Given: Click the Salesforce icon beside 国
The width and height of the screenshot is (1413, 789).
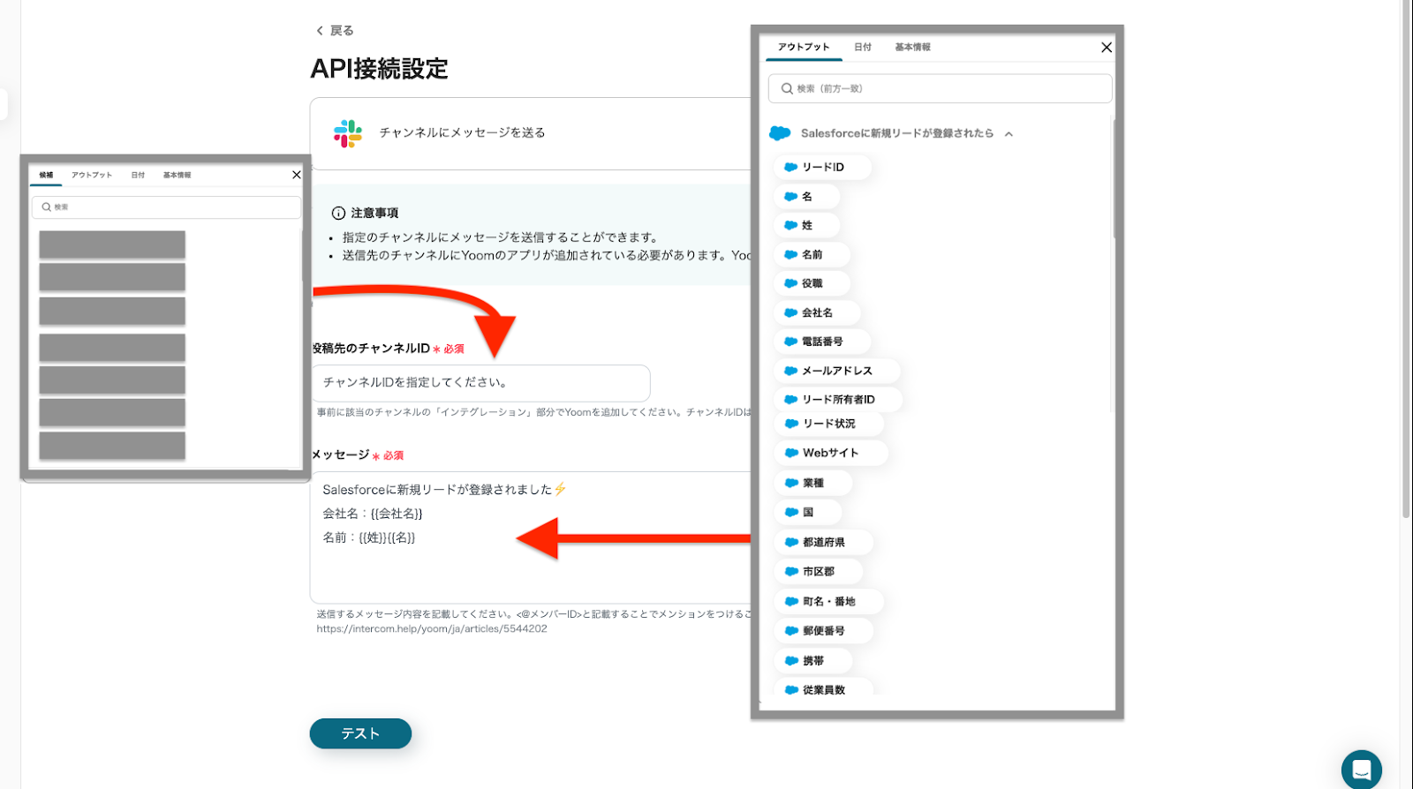Looking at the screenshot, I should point(791,512).
